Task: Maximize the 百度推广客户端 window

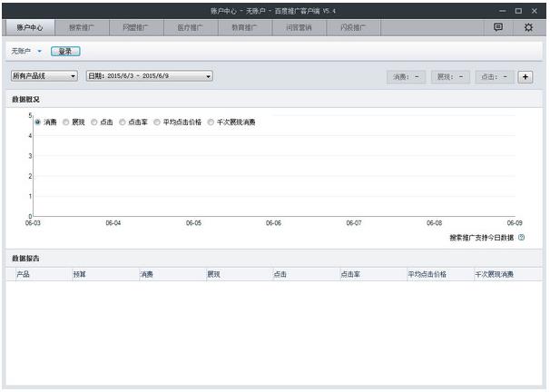Action: [518, 11]
